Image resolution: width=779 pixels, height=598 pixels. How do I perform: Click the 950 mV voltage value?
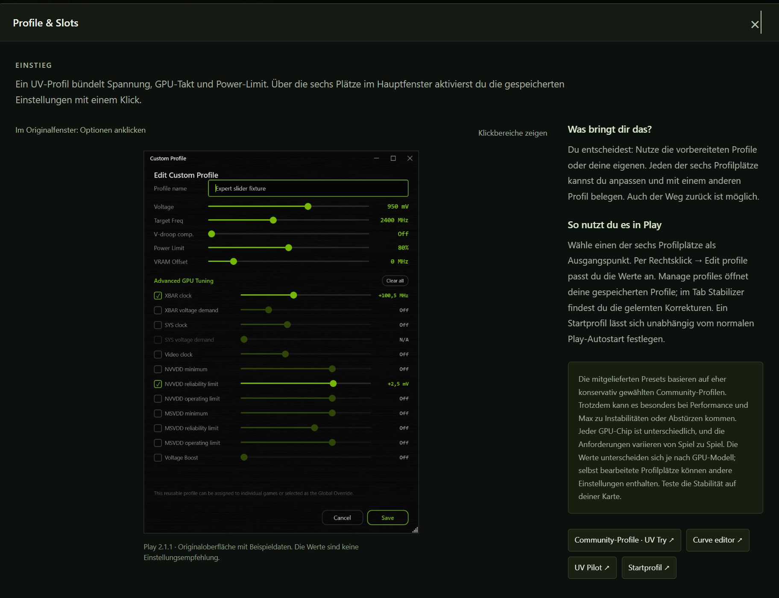tap(398, 206)
